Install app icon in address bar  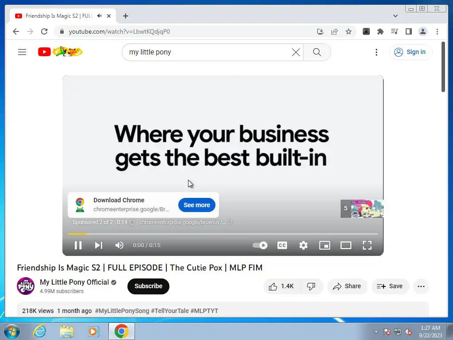(320, 31)
